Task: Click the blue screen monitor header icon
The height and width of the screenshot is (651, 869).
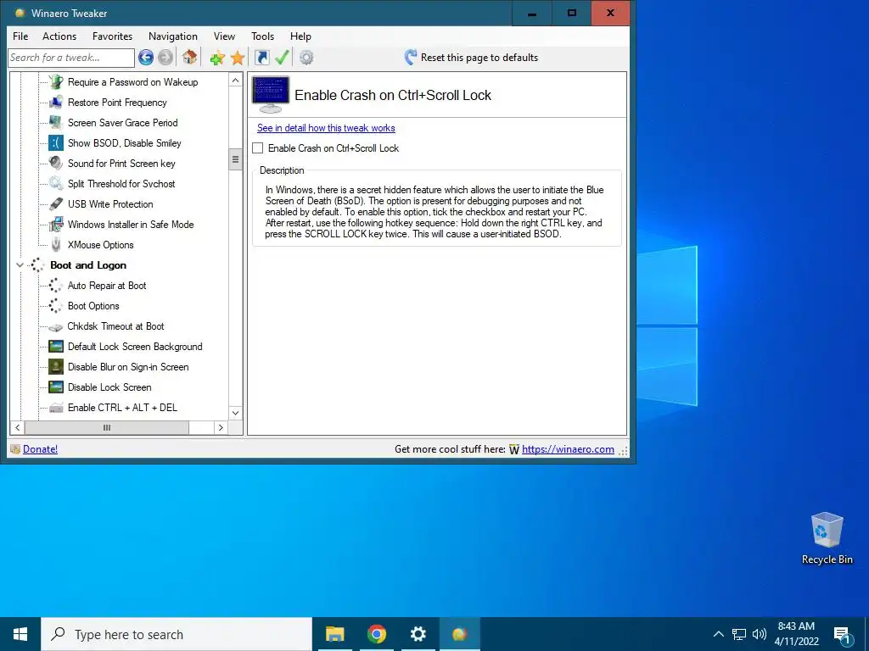Action: pyautogui.click(x=271, y=95)
